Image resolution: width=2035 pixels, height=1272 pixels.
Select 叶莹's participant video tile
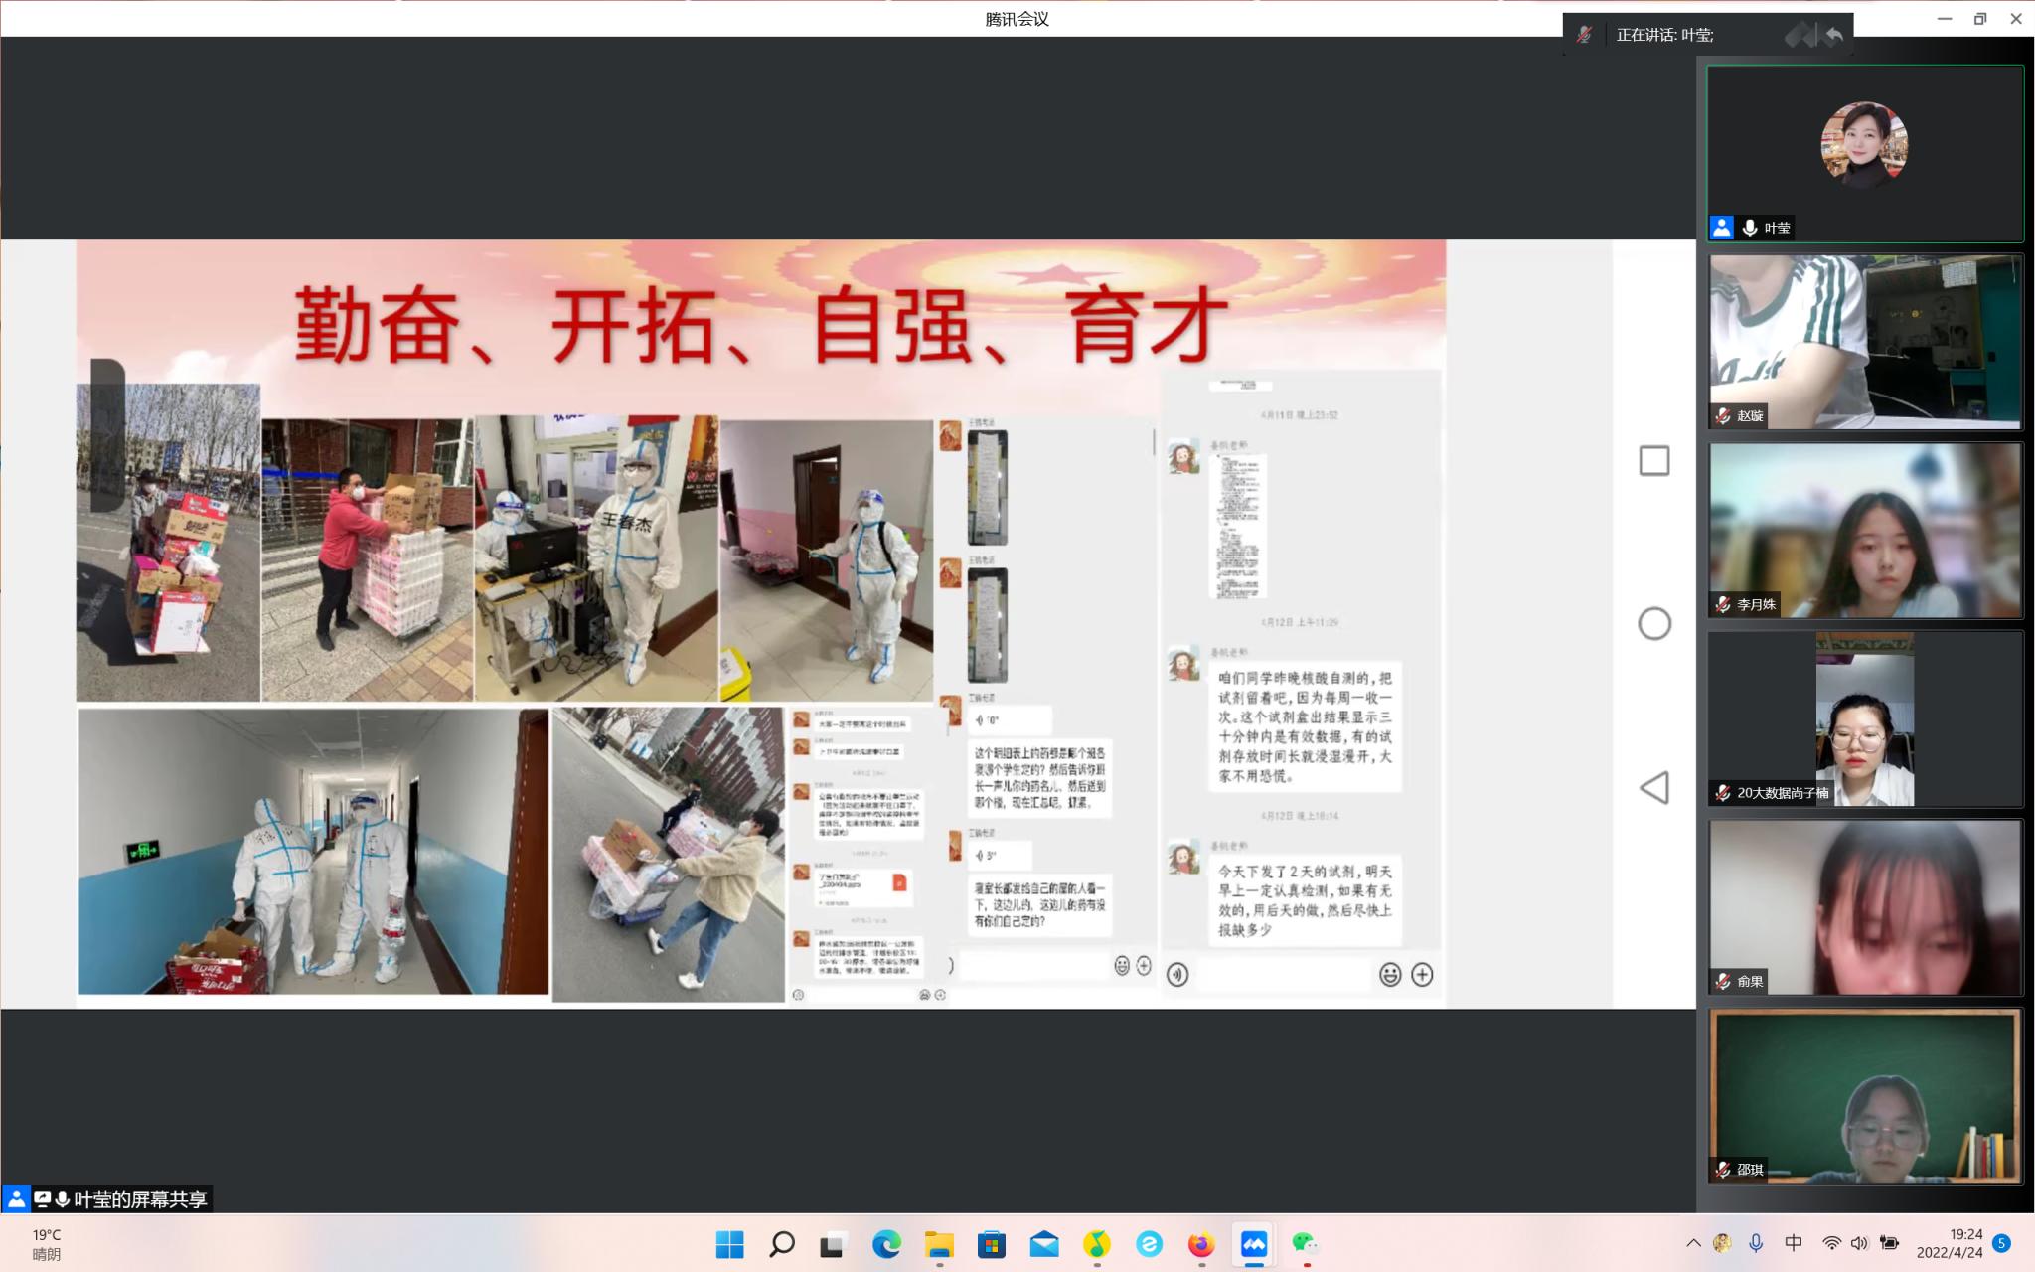tap(1865, 154)
